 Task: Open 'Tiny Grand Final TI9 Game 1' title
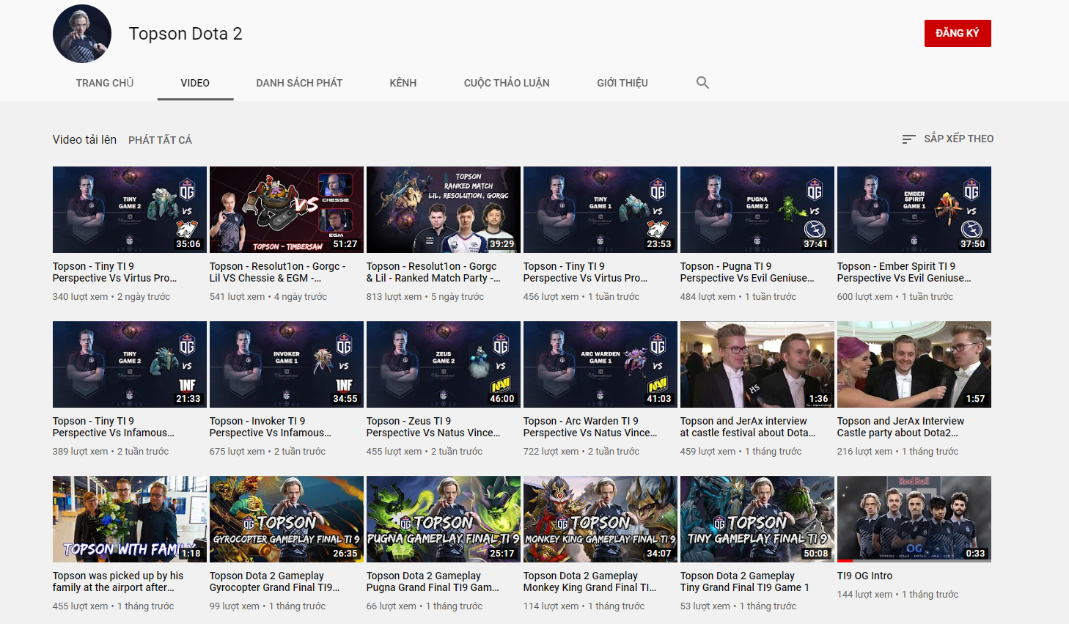click(745, 581)
